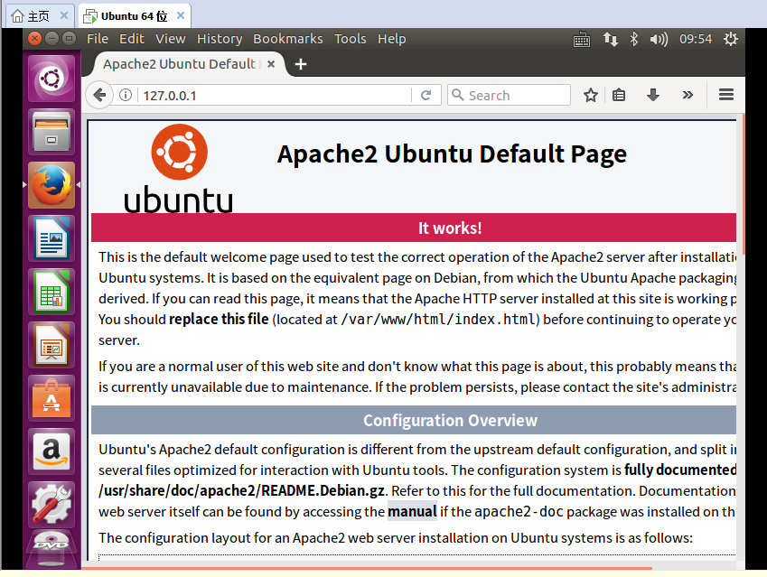The height and width of the screenshot is (577, 767).
Task: Click the 'It works!' banner
Action: [x=414, y=228]
